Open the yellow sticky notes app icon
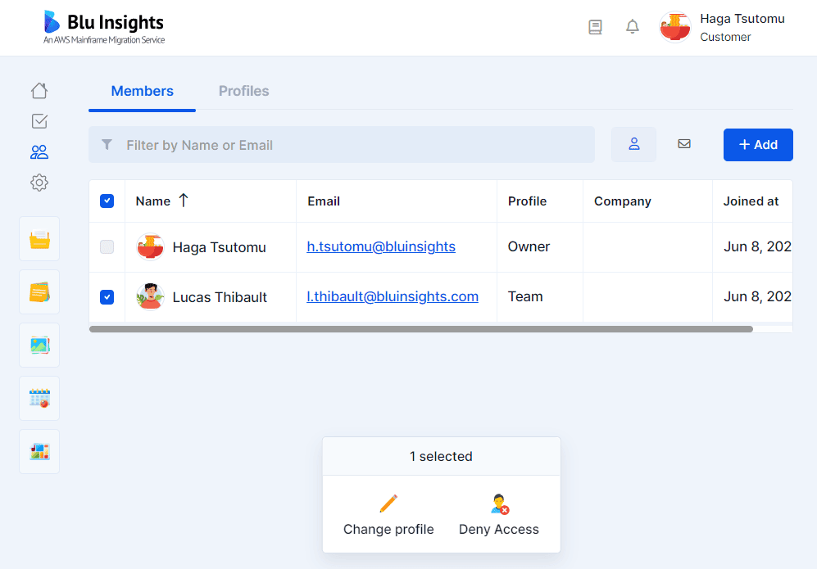817x569 pixels. click(x=39, y=292)
